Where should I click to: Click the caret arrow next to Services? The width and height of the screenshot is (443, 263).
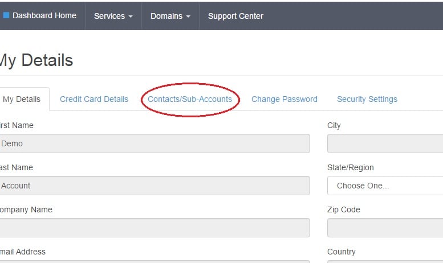(131, 17)
